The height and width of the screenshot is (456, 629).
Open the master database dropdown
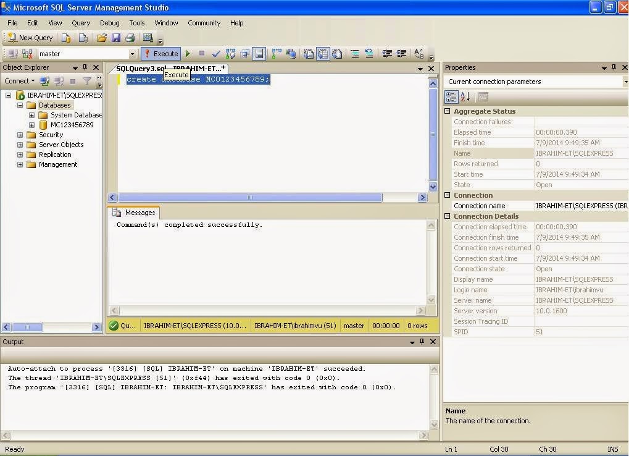pos(132,54)
